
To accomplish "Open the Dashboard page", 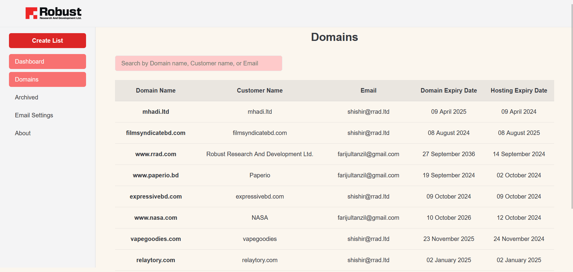I will tap(47, 62).
